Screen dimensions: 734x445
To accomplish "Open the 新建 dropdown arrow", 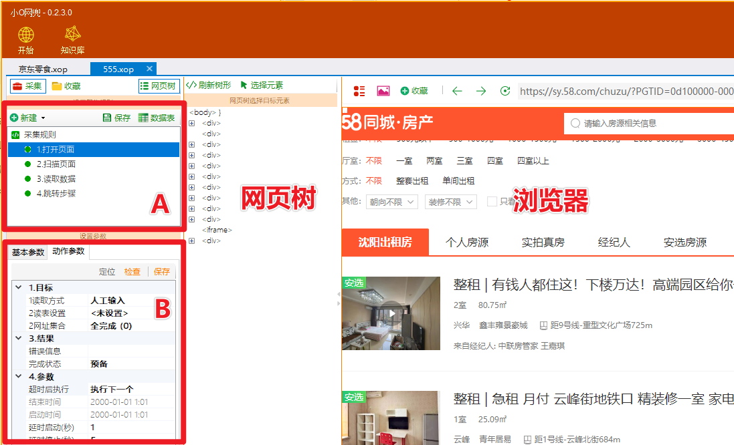I will point(43,118).
